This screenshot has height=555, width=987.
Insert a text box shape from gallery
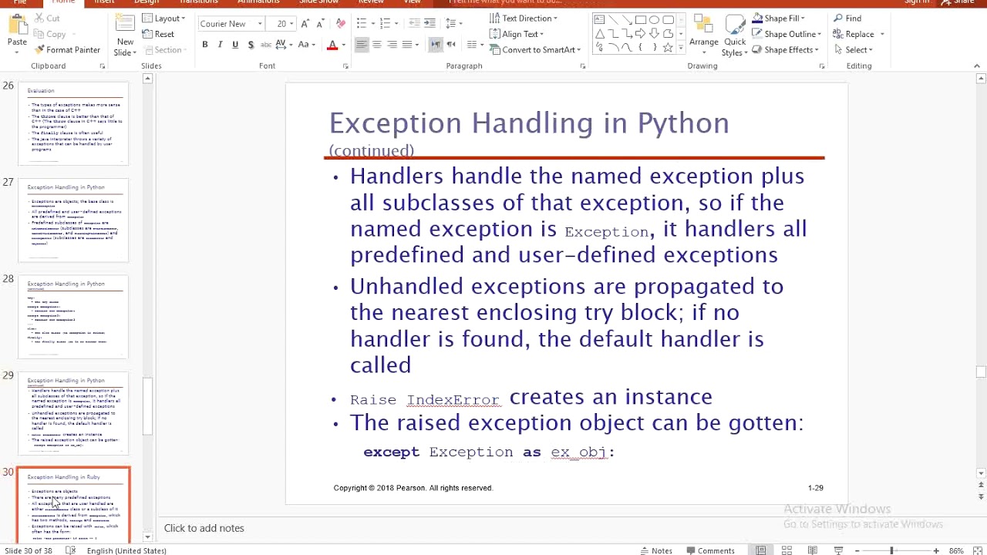point(599,20)
